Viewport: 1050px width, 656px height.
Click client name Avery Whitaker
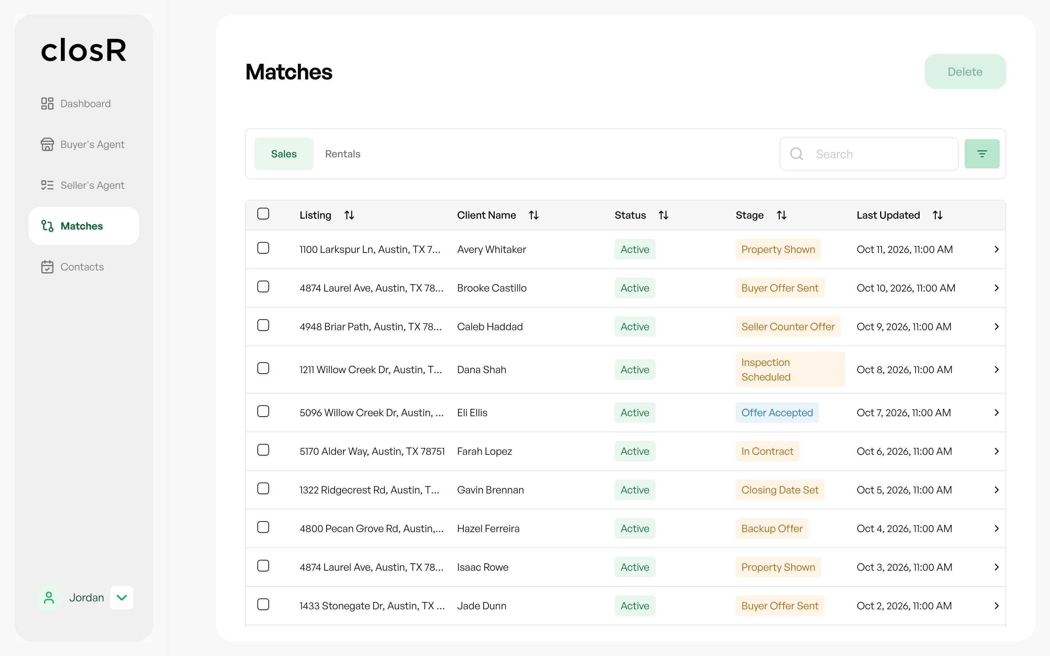[491, 250]
